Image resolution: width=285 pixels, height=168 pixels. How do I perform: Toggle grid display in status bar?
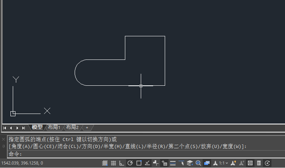tap(113, 163)
